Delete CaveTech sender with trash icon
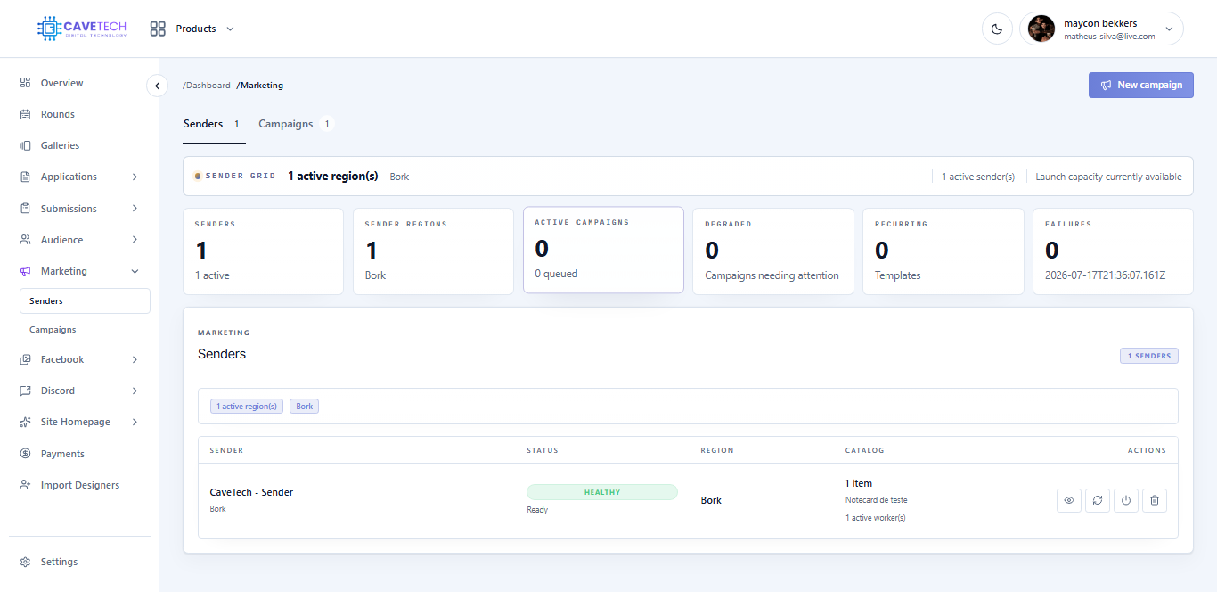 tap(1155, 500)
